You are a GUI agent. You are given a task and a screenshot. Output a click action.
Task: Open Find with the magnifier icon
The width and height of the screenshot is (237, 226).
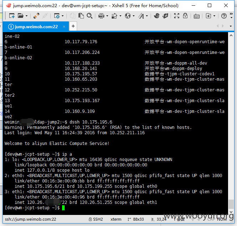tap(90, 16)
